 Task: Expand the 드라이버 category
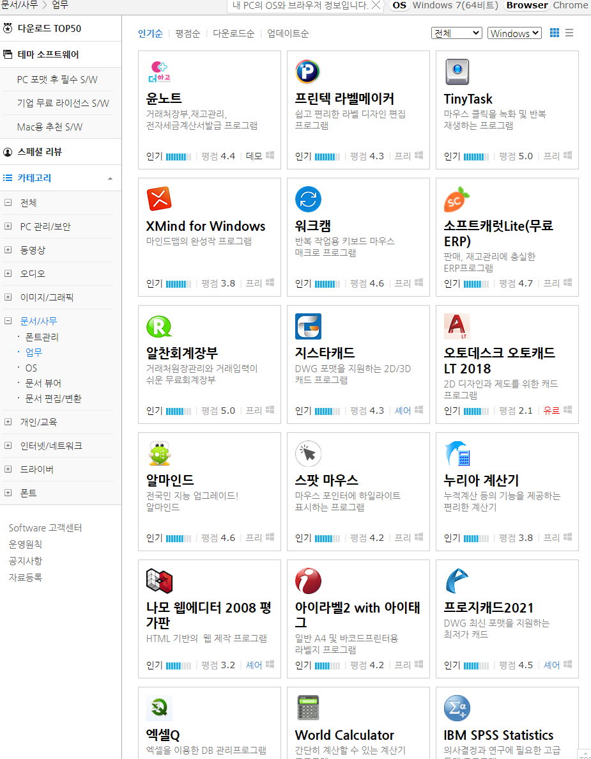point(8,469)
